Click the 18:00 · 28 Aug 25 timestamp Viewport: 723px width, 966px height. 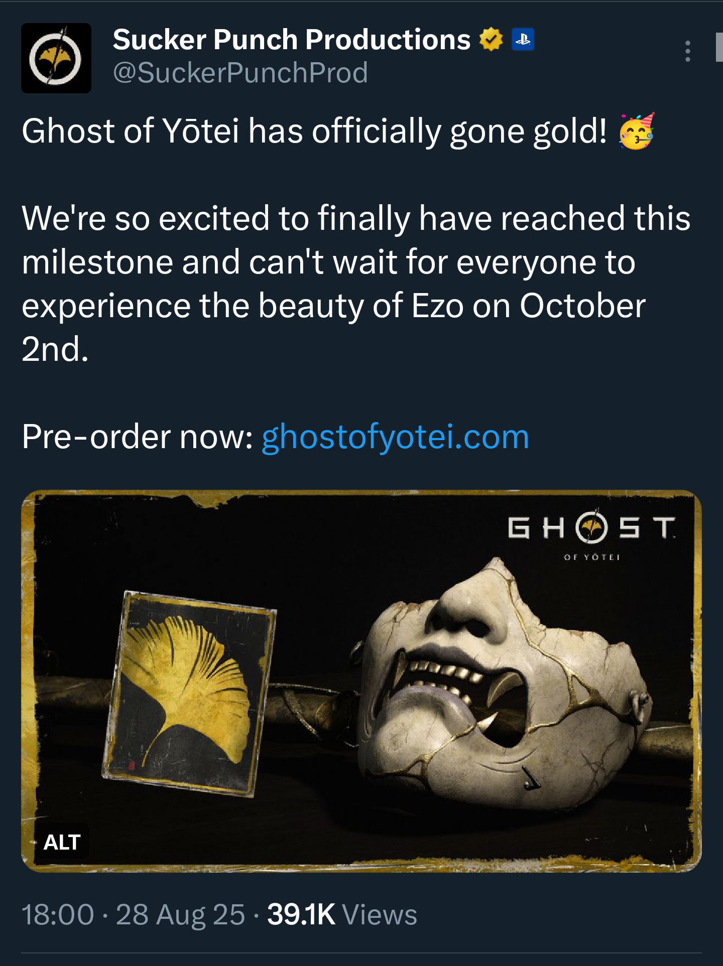(x=134, y=914)
